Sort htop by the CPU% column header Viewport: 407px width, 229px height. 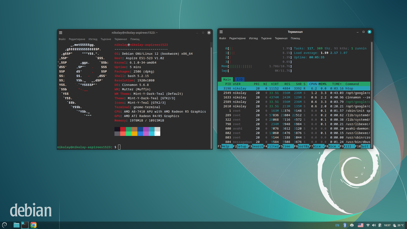pos(313,84)
